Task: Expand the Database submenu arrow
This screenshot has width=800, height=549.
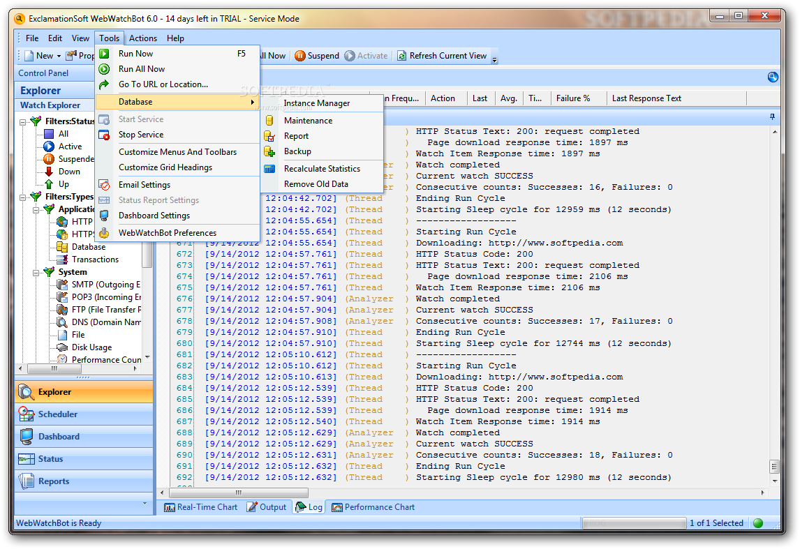Action: point(253,102)
